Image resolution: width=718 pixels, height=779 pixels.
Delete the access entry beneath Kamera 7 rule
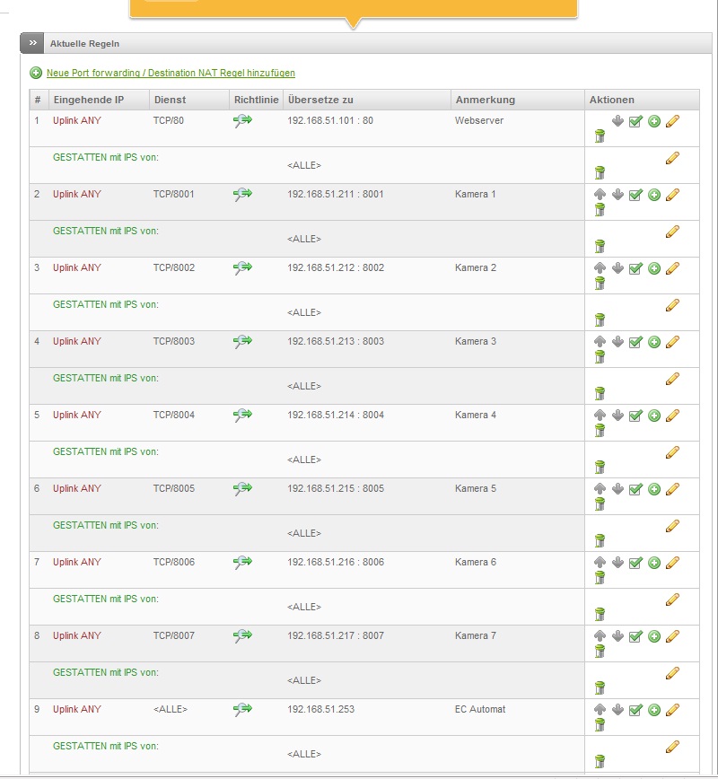600,688
